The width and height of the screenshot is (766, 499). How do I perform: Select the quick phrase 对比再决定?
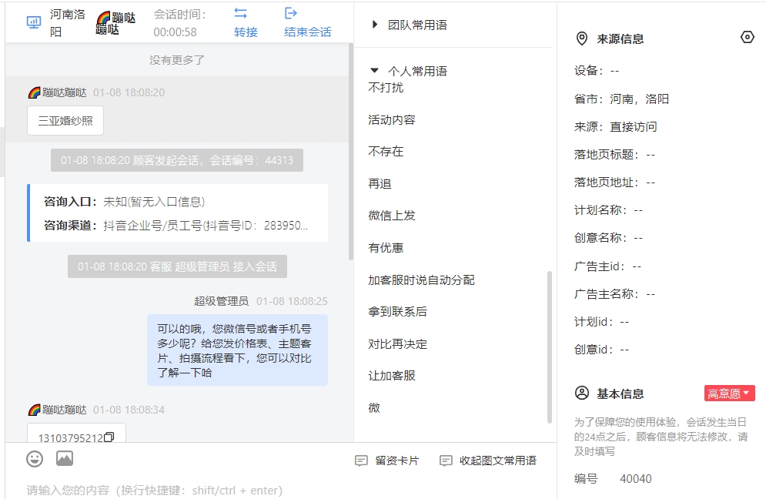pyautogui.click(x=398, y=344)
